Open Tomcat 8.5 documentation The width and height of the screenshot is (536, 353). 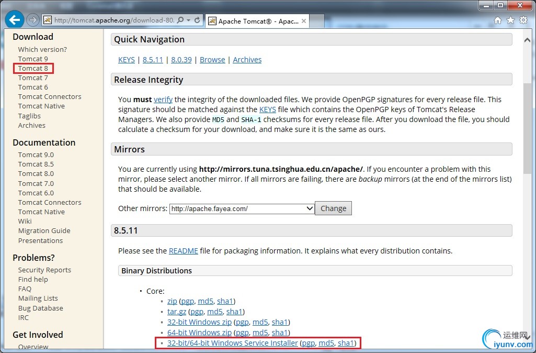[36, 164]
